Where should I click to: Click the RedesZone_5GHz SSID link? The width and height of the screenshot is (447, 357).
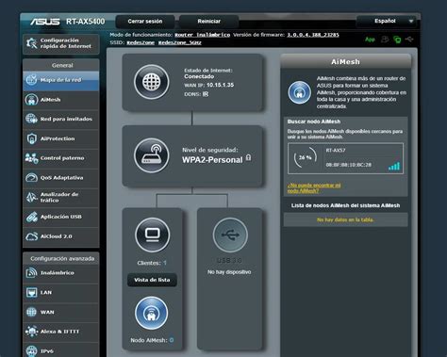point(180,42)
